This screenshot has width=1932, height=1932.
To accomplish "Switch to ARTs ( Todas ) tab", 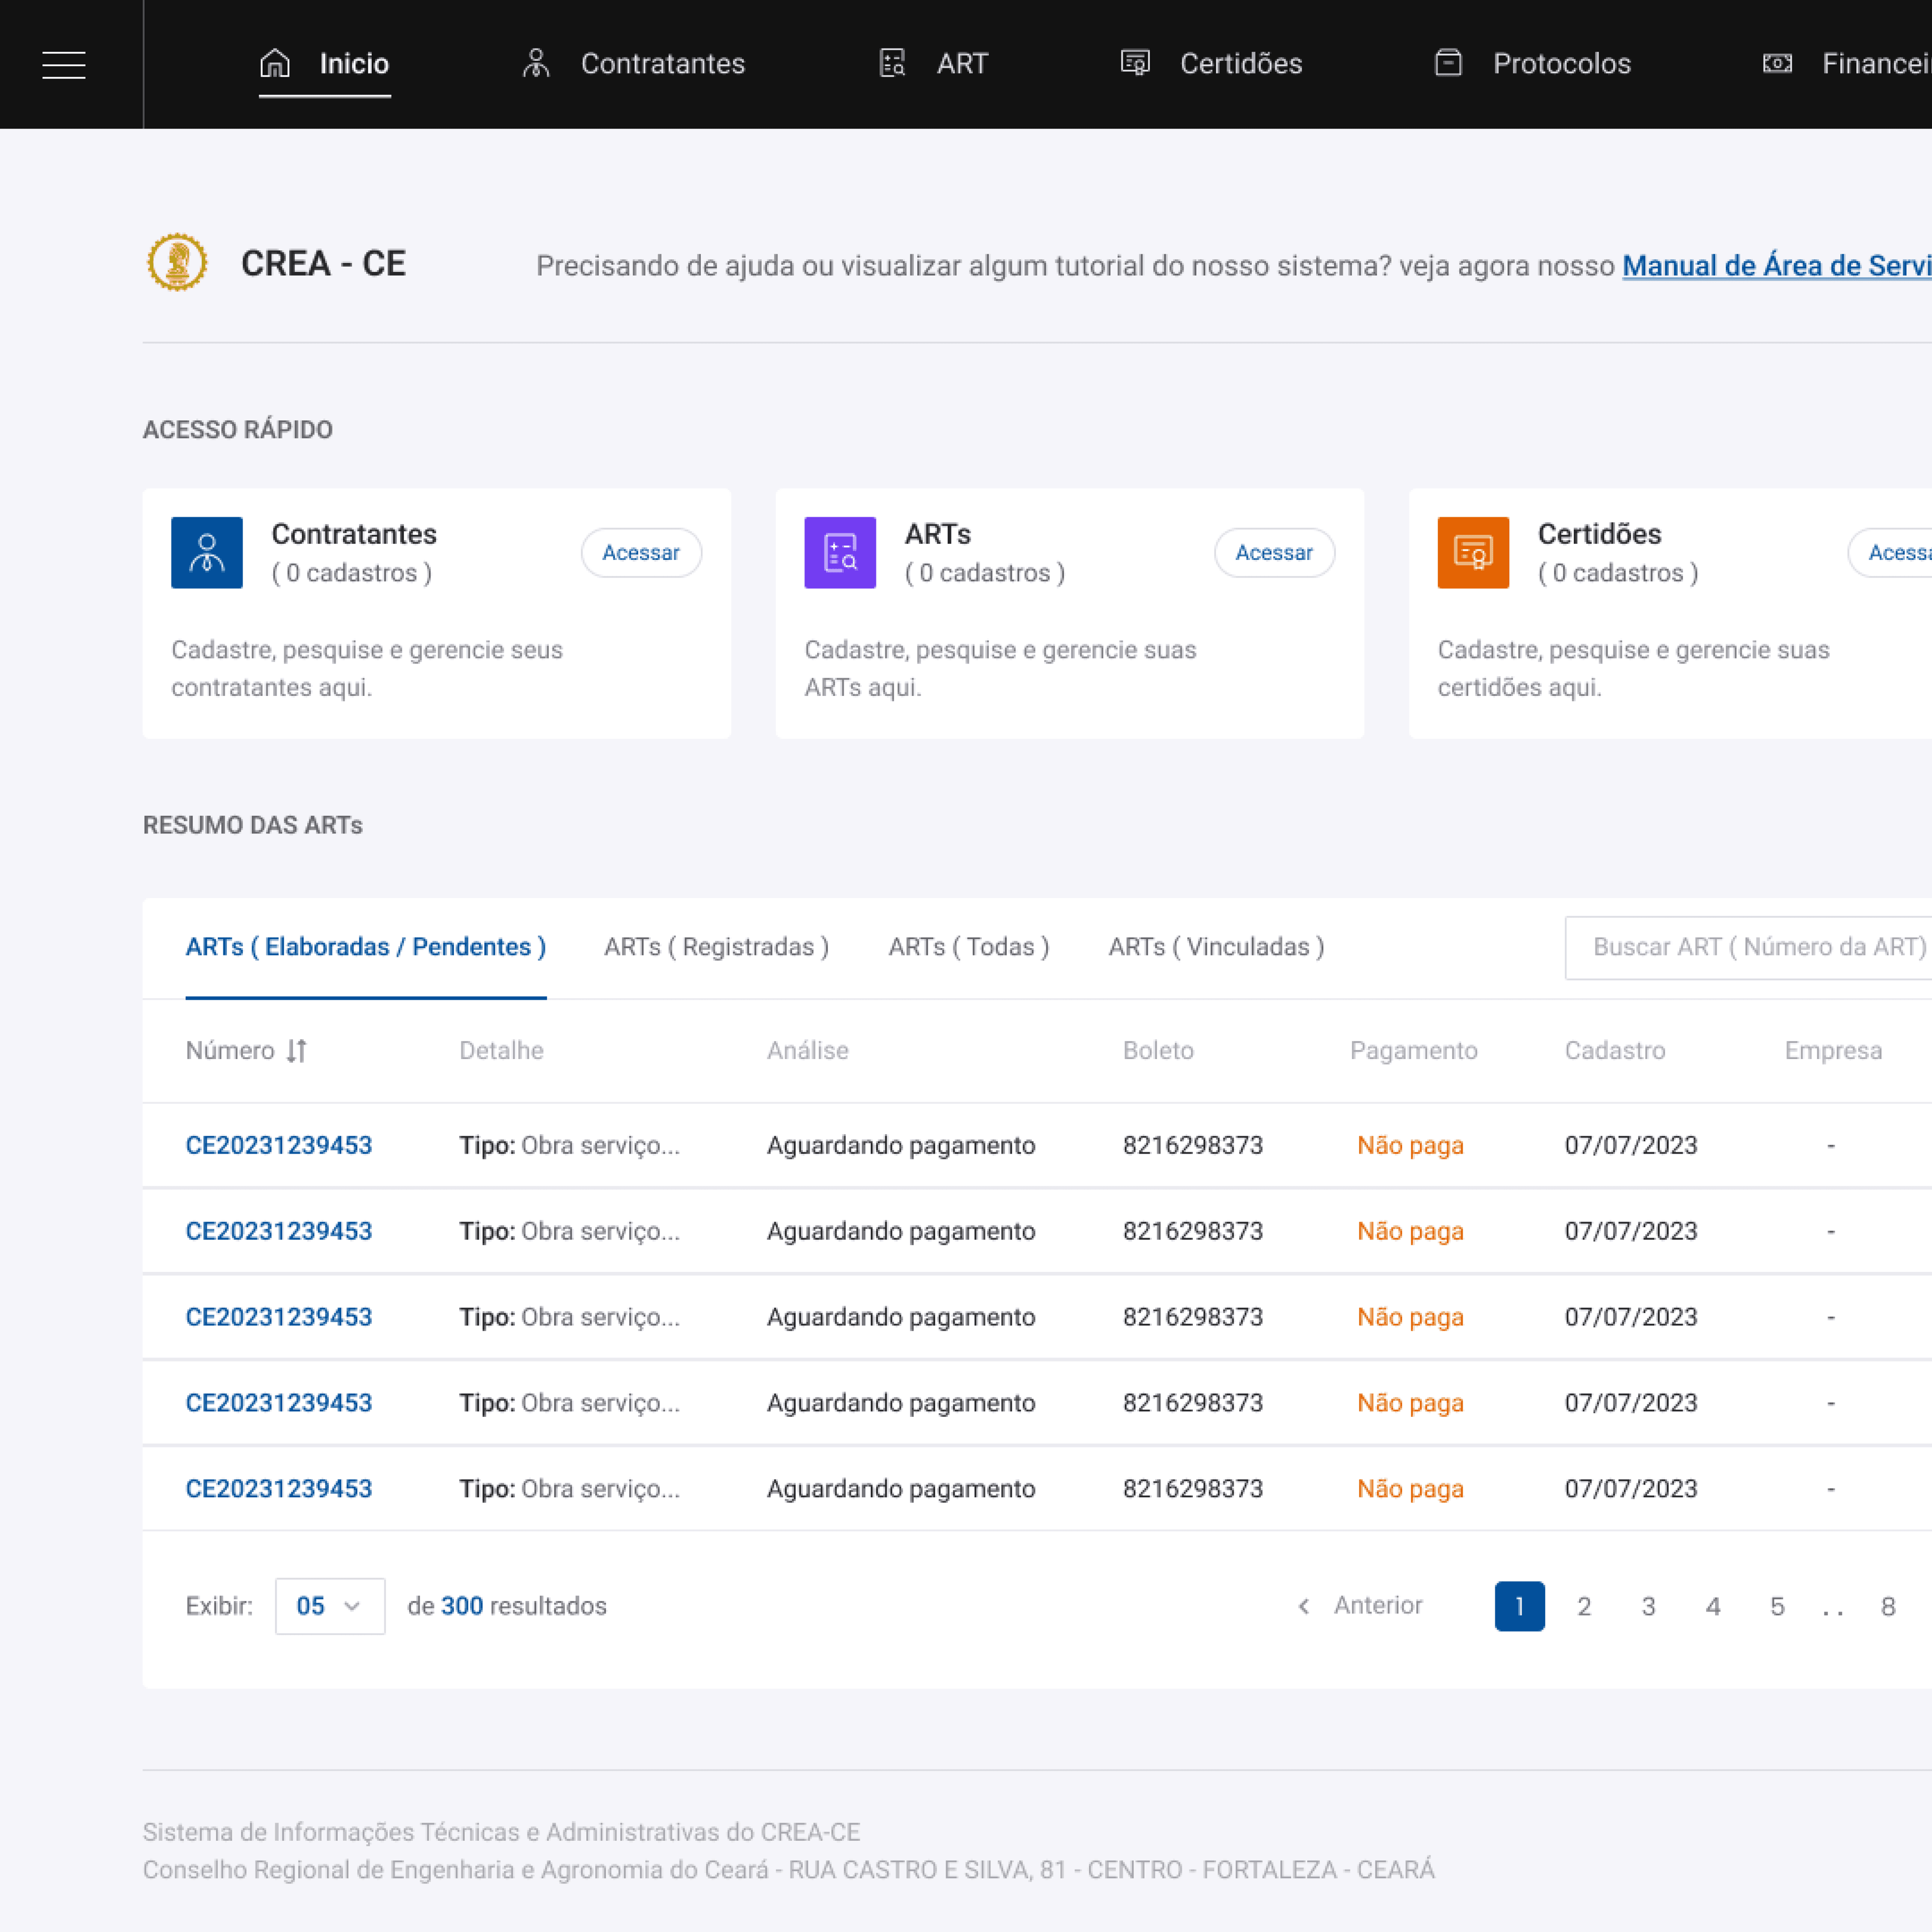I will pos(969,947).
